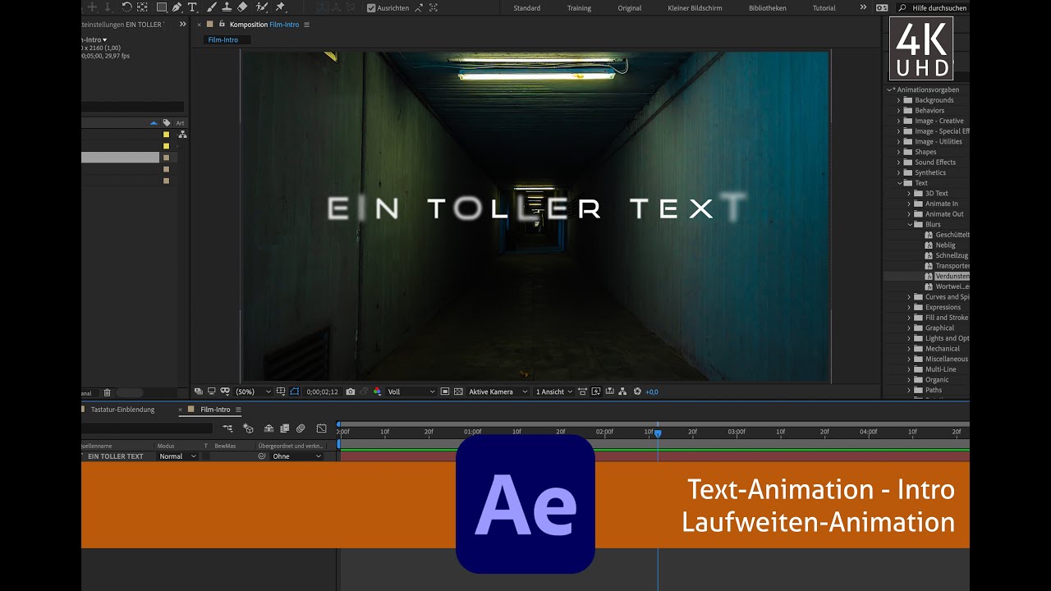Expand the Backgrounds presets folder

point(898,100)
